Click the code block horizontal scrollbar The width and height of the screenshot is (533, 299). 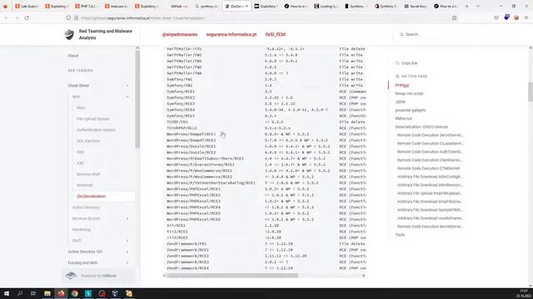[x=232, y=276]
